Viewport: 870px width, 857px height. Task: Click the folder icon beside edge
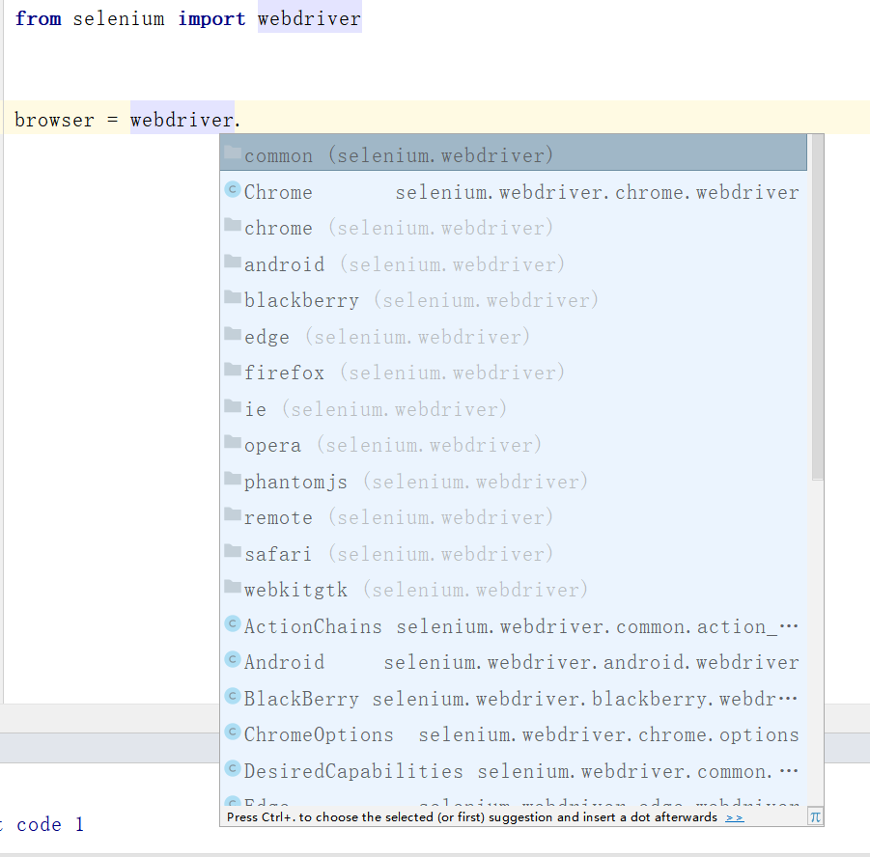point(233,333)
